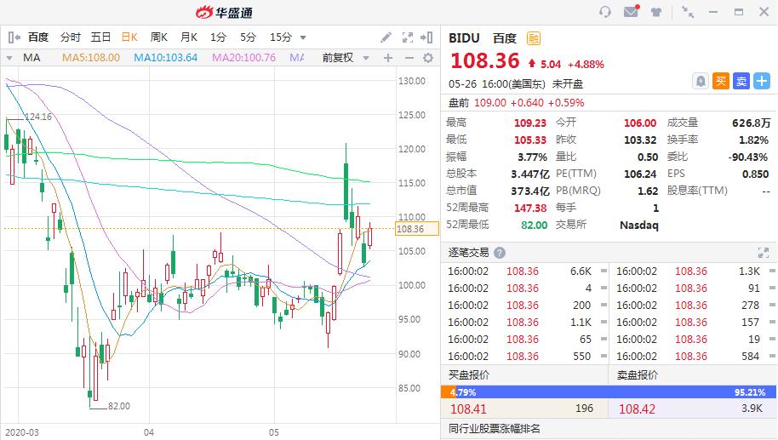Open 同行业股票涨幅排名 section
This screenshot has height=440, width=778.
pyautogui.click(x=494, y=429)
